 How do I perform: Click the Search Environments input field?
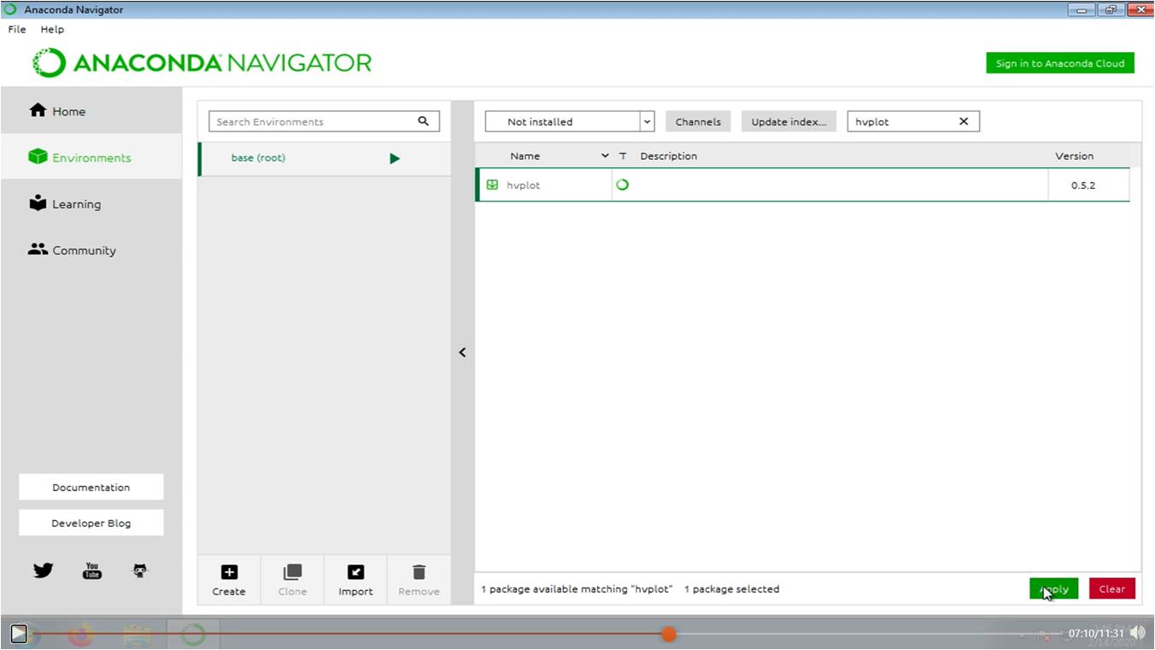click(316, 120)
